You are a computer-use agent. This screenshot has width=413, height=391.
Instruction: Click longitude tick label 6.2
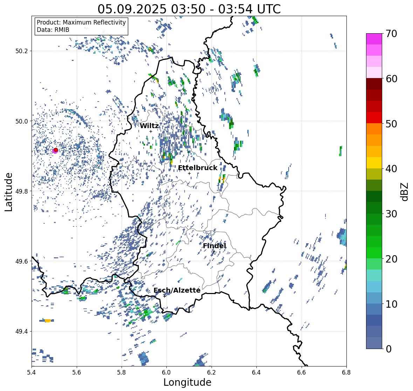pos(212,372)
